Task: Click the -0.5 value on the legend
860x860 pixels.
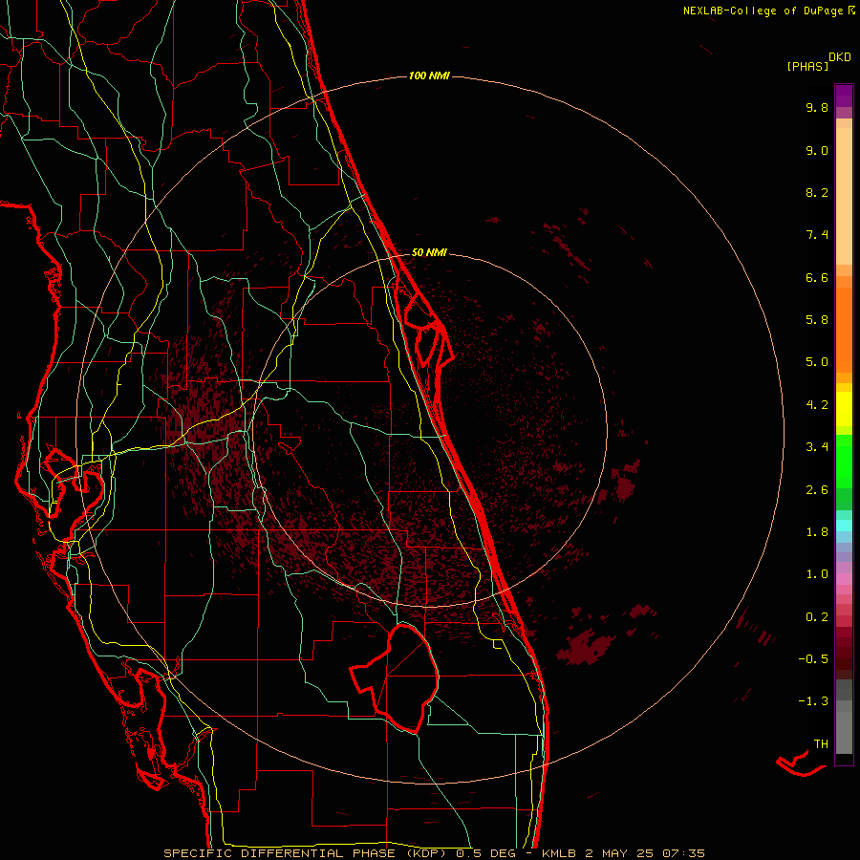Action: click(813, 659)
